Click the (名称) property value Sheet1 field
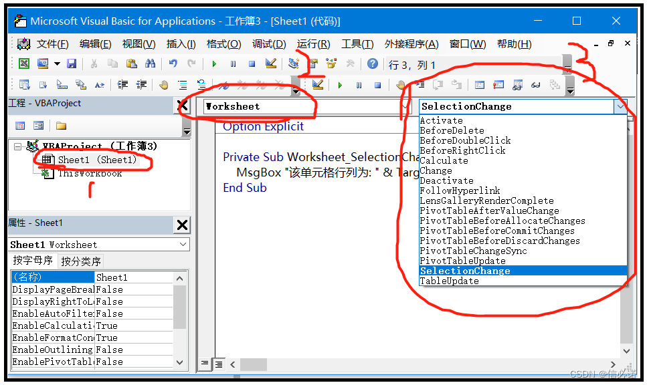The image size is (647, 385). click(134, 277)
